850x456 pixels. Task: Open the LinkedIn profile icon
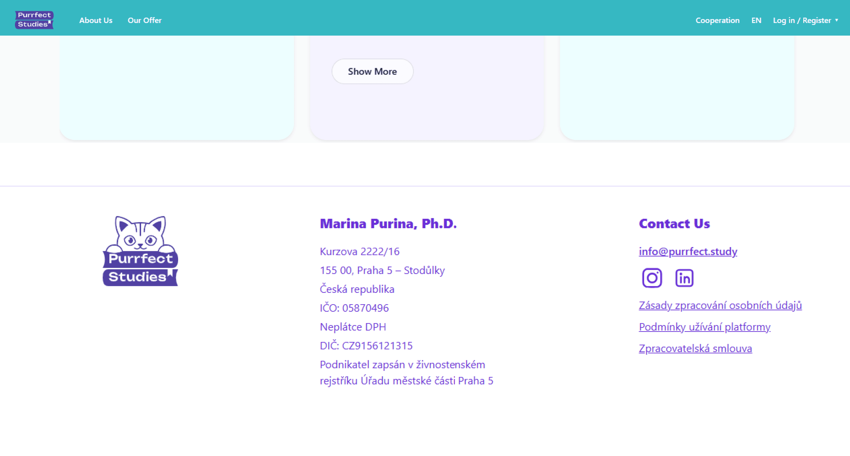(x=684, y=278)
